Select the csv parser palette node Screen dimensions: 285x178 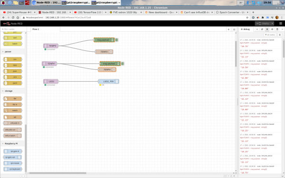pyautogui.click(x=13, y=59)
